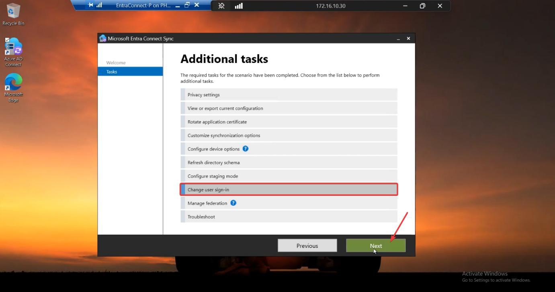
Task: Click the Next button
Action: pos(376,245)
